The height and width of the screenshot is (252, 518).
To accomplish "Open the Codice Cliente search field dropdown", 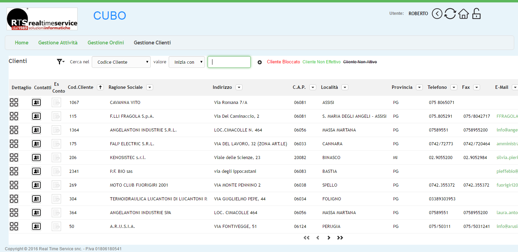I will [x=121, y=62].
